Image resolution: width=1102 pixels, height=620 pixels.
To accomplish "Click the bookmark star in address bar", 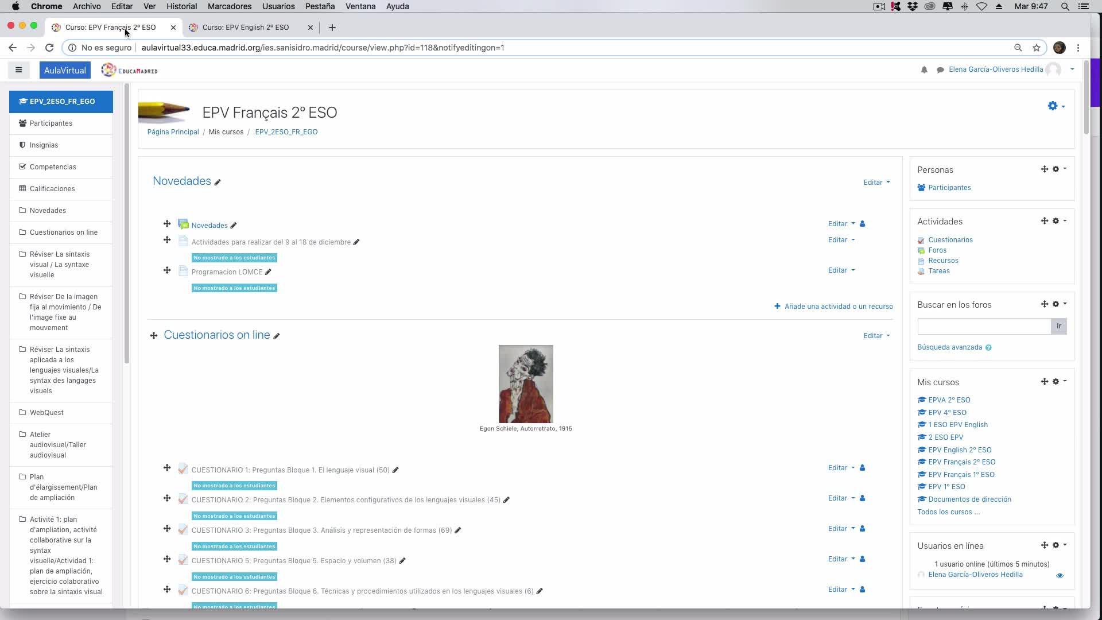I will pyautogui.click(x=1037, y=48).
